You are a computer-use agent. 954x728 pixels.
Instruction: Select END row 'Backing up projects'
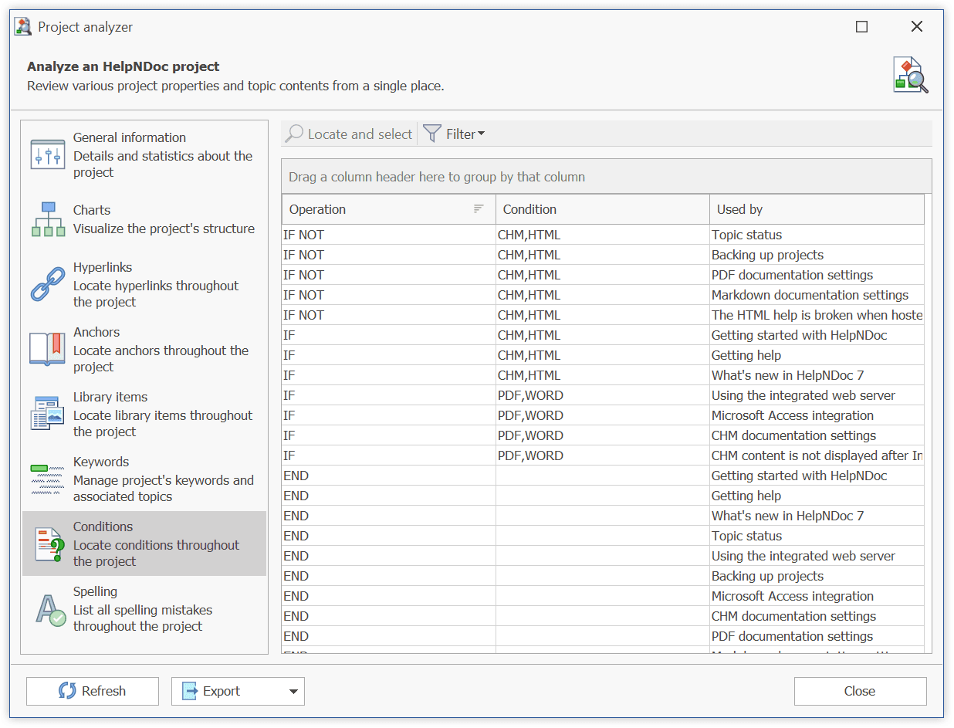[x=603, y=576]
